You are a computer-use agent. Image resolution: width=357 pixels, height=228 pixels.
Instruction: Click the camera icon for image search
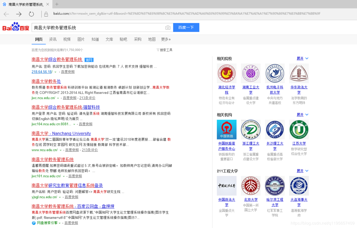[x=168, y=27]
